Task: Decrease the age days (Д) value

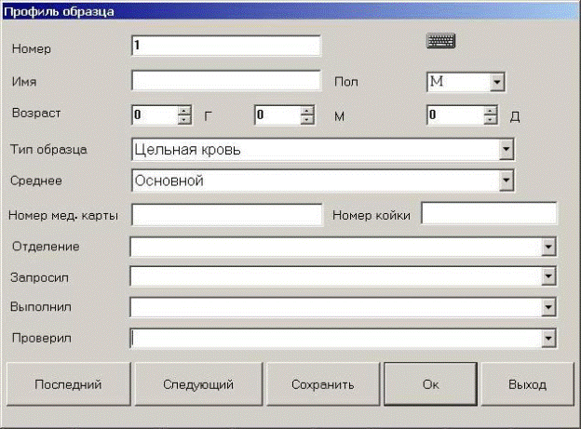Action: click(x=490, y=120)
